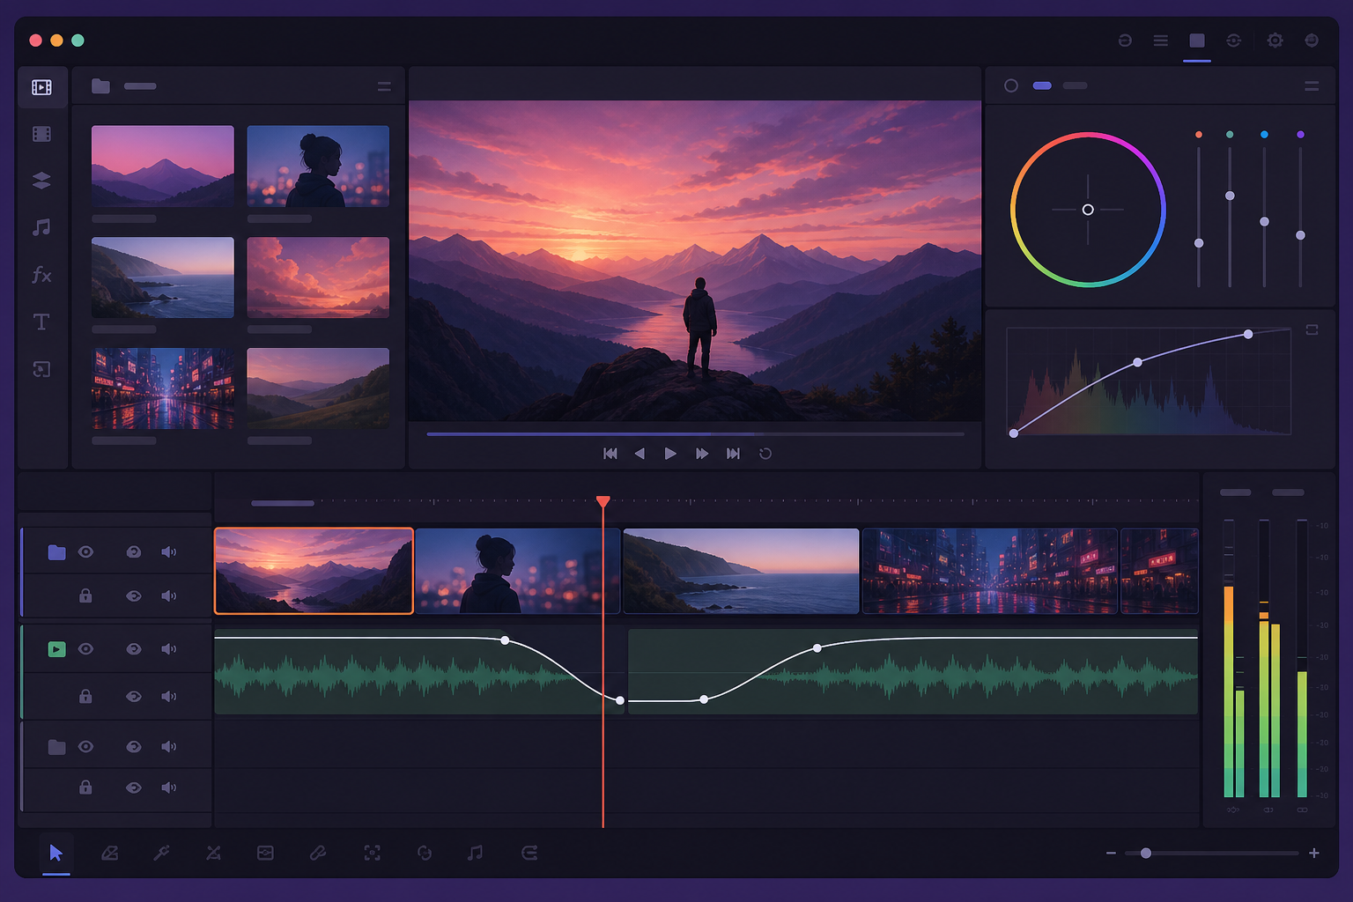
Task: Switch to the blue pill tab in color panel
Action: (x=1042, y=85)
